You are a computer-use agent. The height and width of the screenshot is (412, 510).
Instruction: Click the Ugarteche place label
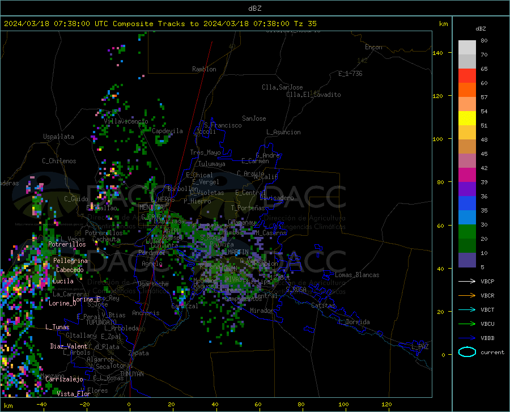pos(153,284)
